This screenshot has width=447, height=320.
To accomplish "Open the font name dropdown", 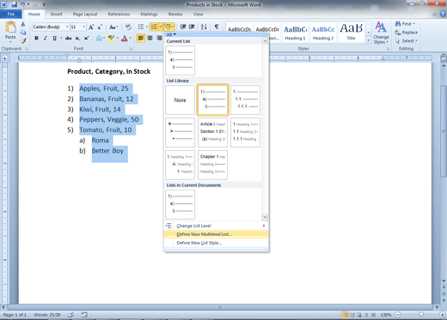I will tap(67, 27).
